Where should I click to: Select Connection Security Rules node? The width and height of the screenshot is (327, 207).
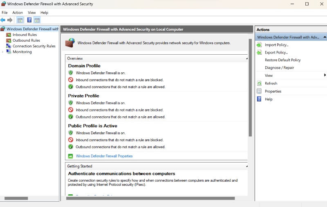[34, 46]
